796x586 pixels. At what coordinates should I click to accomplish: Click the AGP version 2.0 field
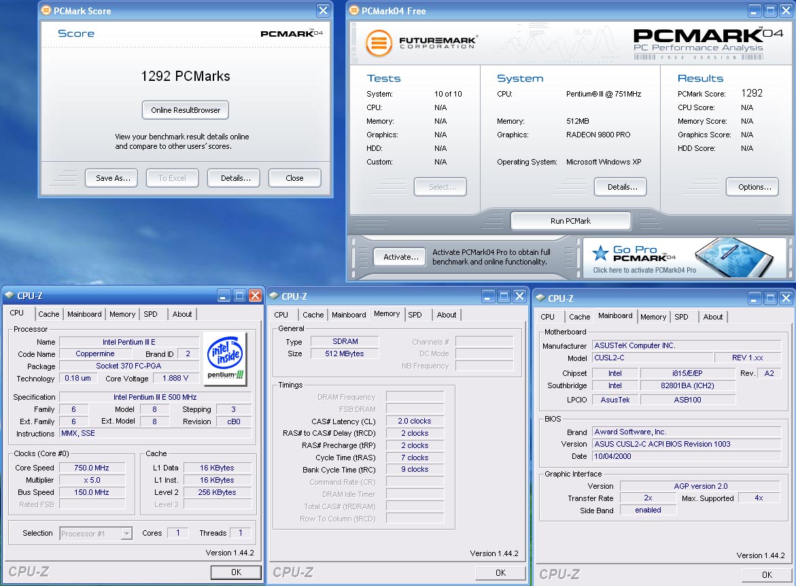(700, 486)
